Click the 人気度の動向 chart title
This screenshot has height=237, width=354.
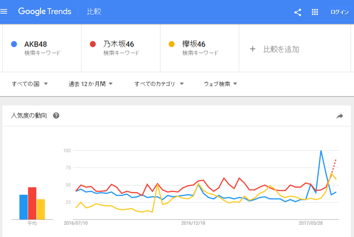pos(29,115)
